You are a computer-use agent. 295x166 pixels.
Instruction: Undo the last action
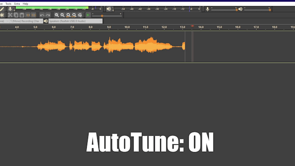tap(42, 15)
